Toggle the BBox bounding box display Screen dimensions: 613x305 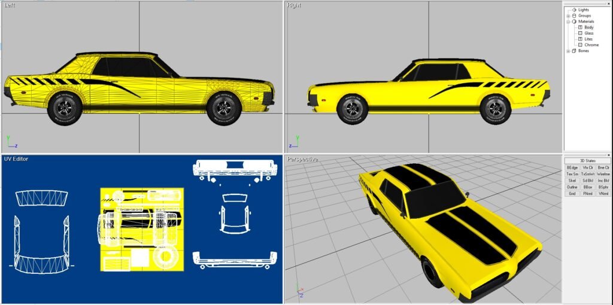(x=588, y=187)
